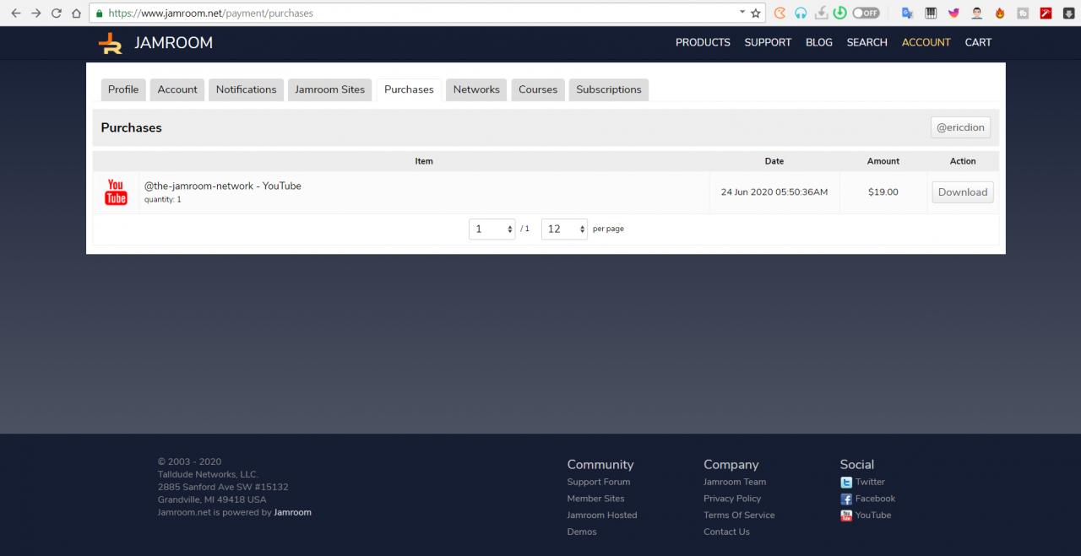This screenshot has width=1081, height=556.
Task: Click the YouTube purchase item icon
Action: click(x=116, y=192)
